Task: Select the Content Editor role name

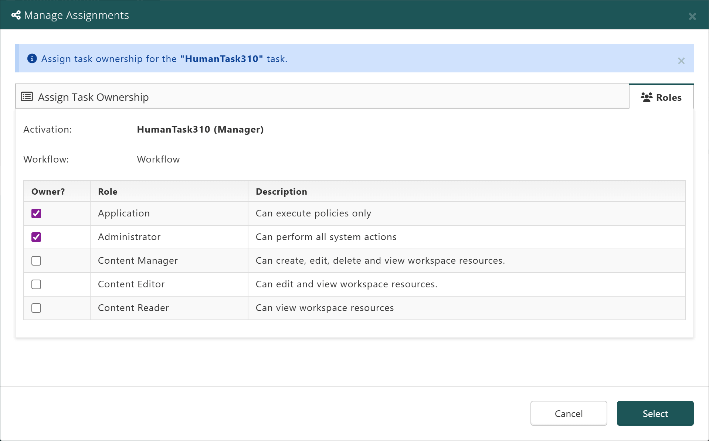Action: (x=131, y=284)
